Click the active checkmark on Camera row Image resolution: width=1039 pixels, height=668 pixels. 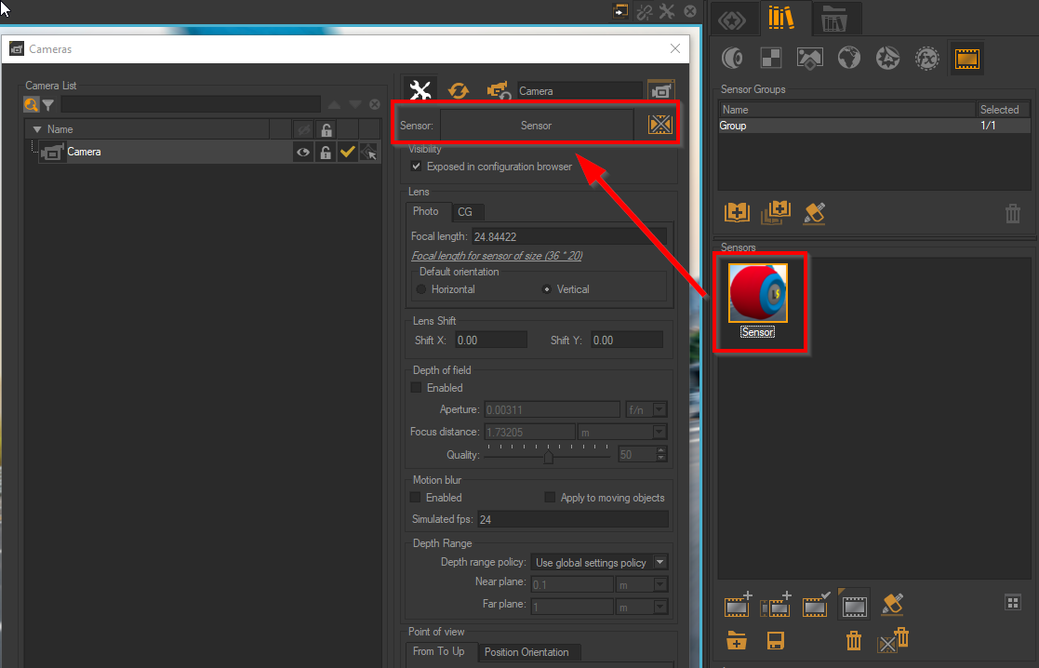pyautogui.click(x=347, y=153)
